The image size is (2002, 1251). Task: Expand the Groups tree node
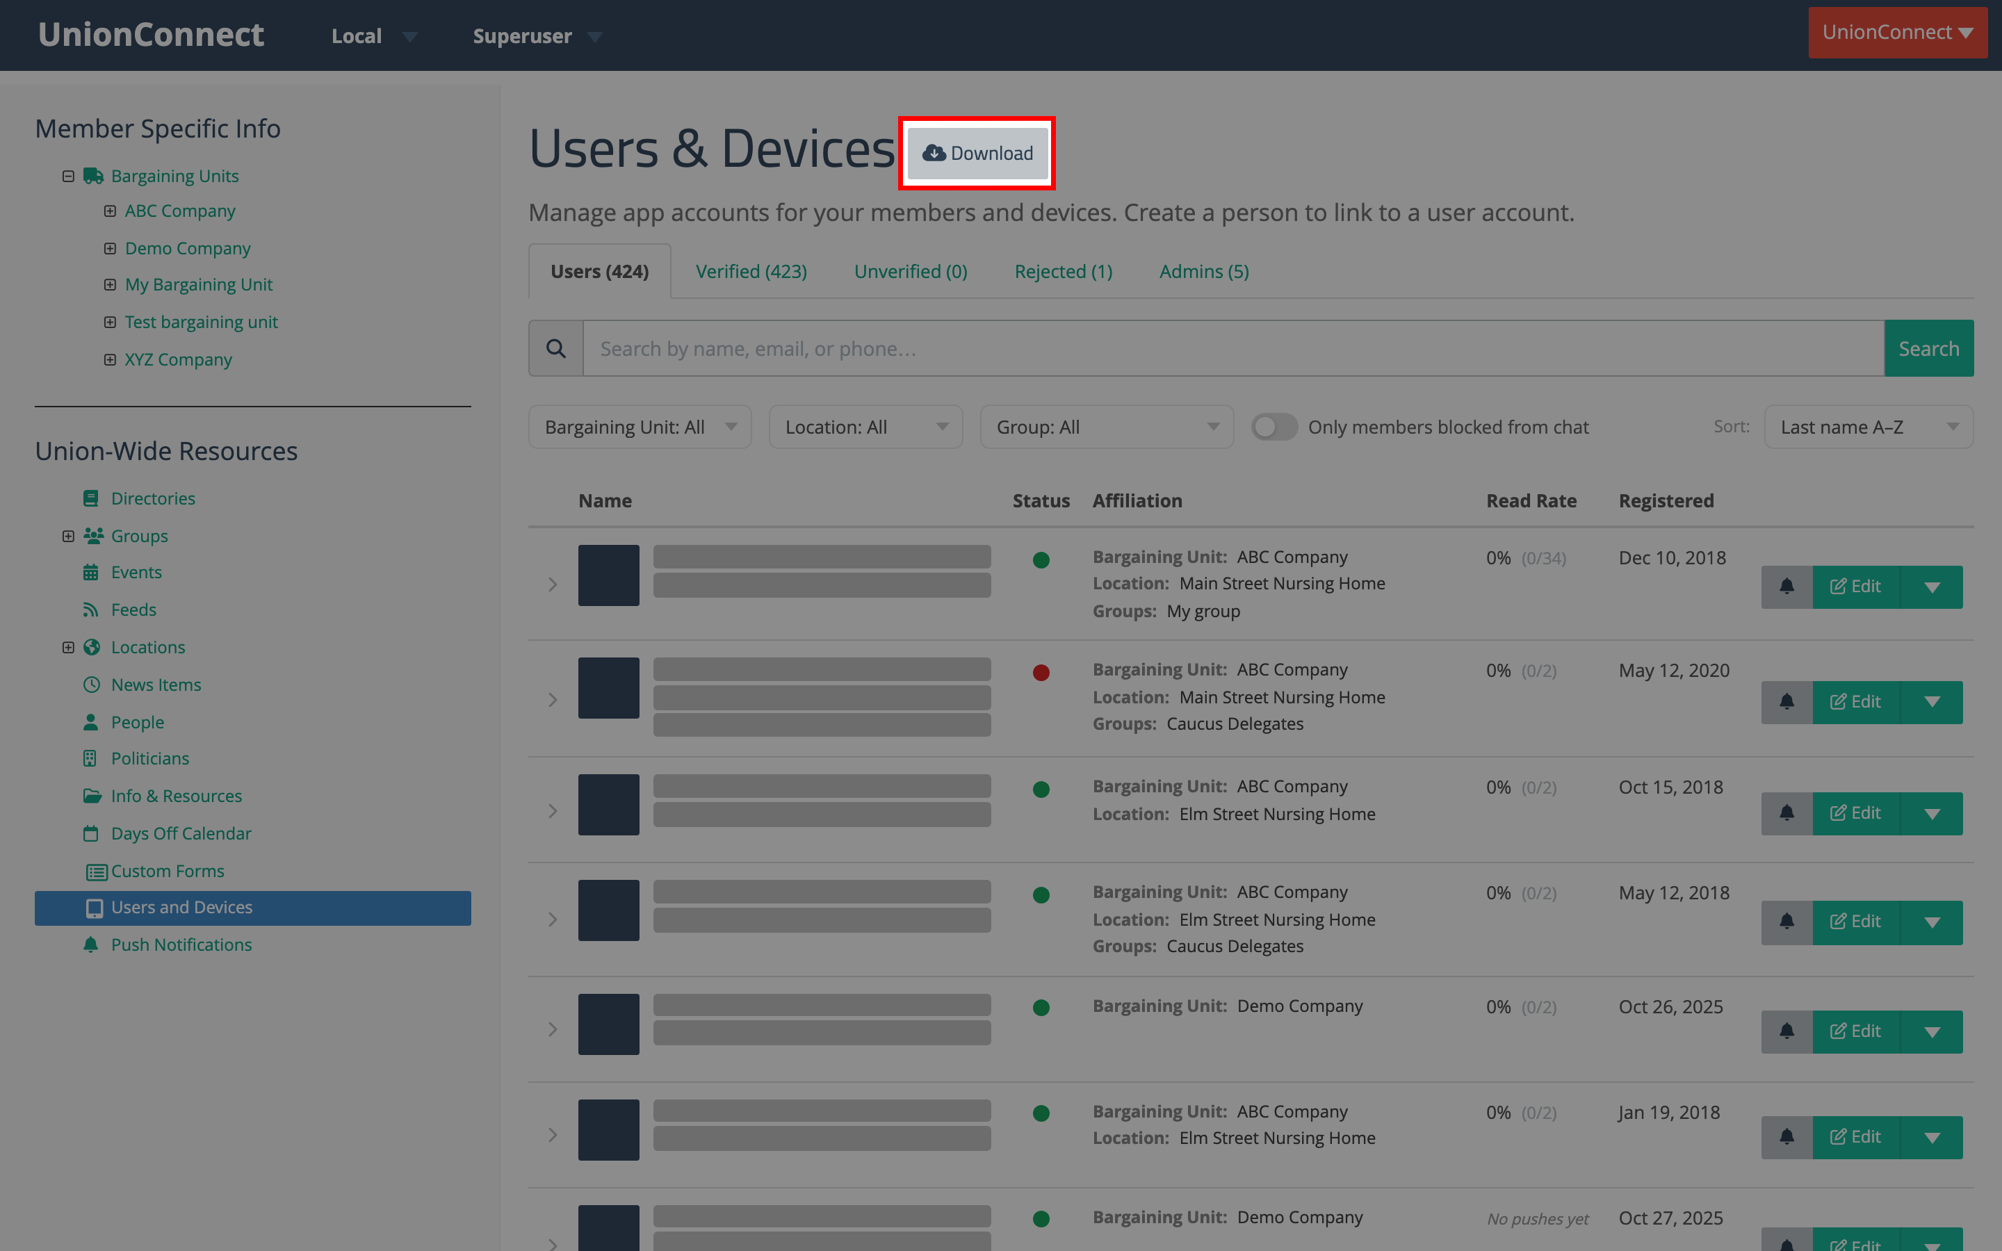(69, 536)
